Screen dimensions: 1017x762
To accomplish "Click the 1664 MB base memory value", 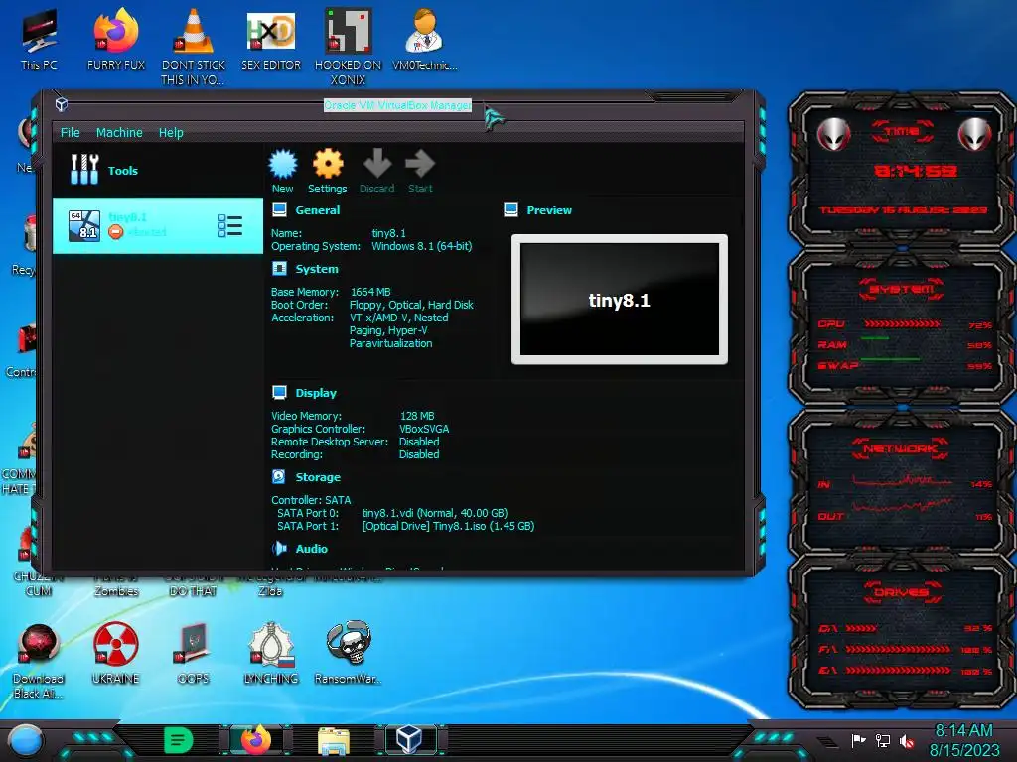I will tap(370, 292).
